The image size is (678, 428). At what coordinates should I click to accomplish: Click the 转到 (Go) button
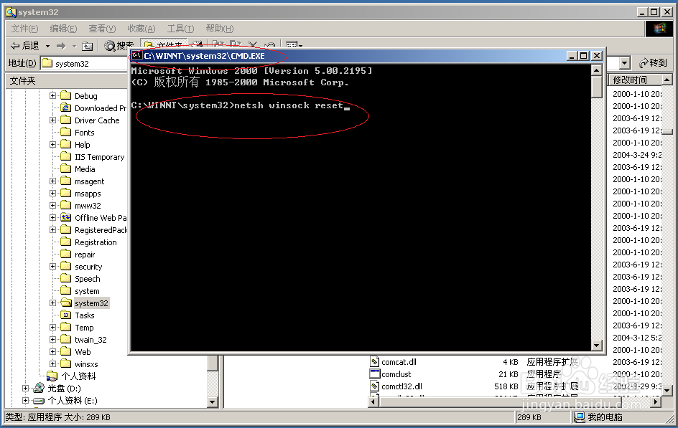[655, 63]
